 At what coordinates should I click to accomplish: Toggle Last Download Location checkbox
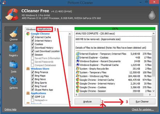(33, 51)
